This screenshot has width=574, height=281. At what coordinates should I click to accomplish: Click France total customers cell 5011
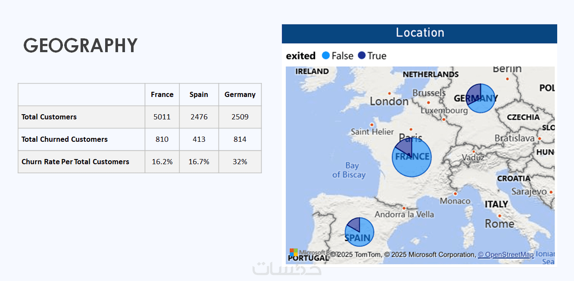point(162,117)
